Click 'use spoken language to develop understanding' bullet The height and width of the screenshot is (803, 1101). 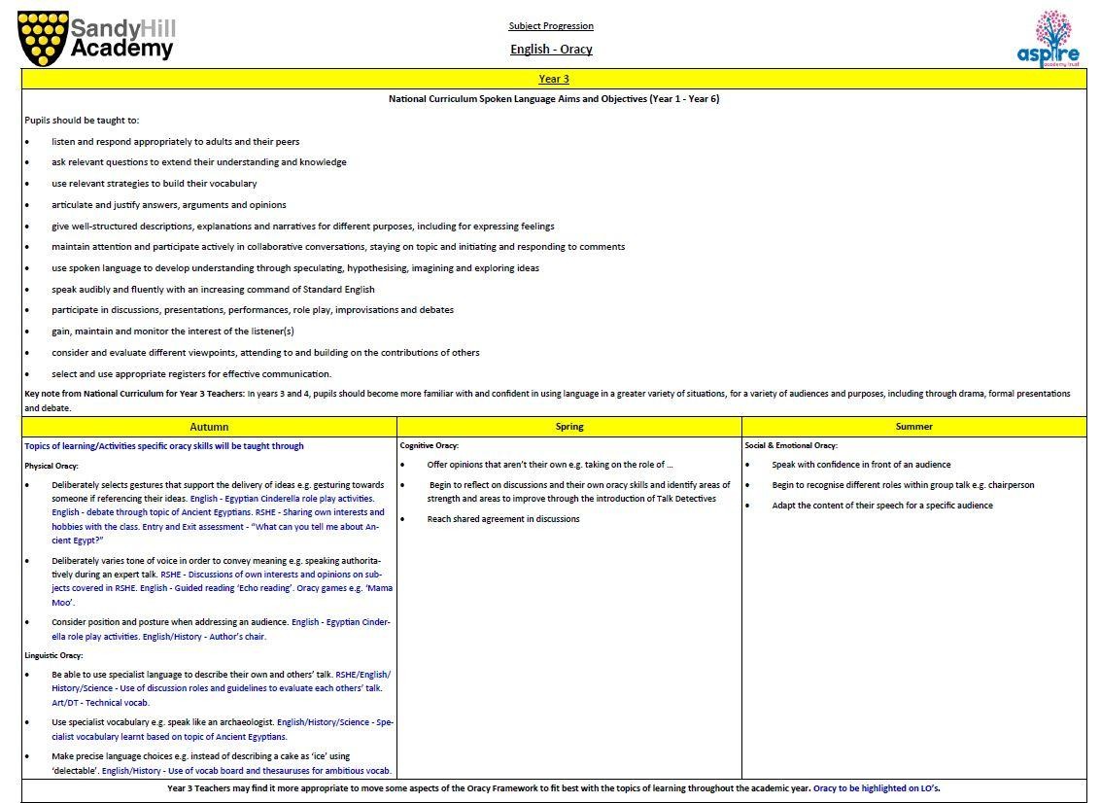[294, 267]
